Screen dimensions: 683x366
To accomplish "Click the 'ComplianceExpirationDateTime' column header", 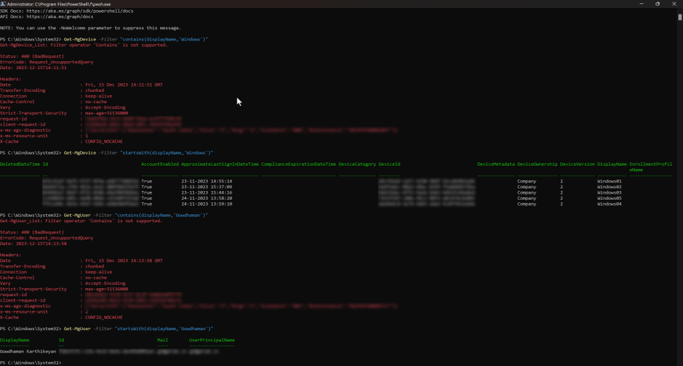I will pyautogui.click(x=298, y=164).
